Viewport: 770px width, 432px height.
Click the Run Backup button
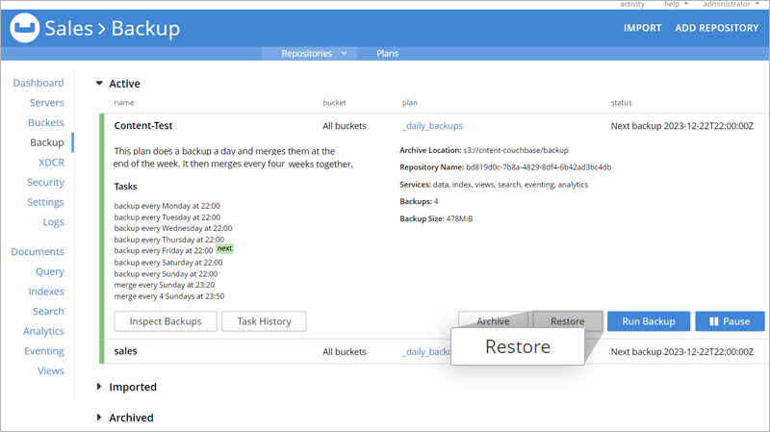coord(649,321)
